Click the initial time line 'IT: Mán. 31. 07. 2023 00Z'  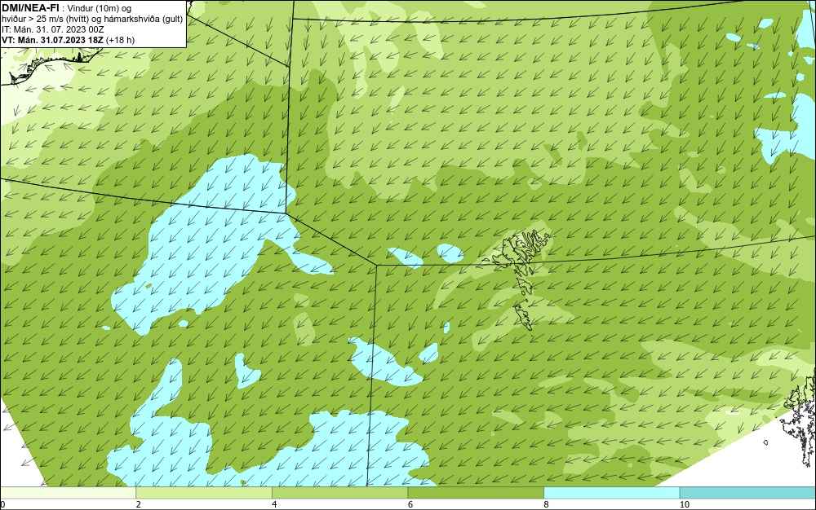52,29
